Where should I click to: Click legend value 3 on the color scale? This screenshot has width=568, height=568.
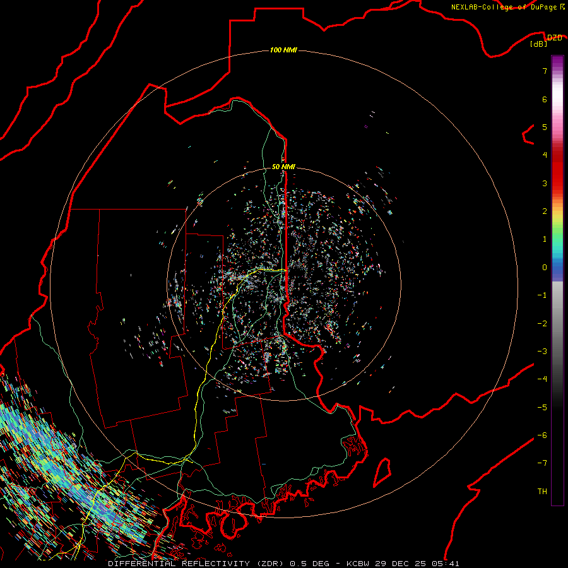click(545, 183)
